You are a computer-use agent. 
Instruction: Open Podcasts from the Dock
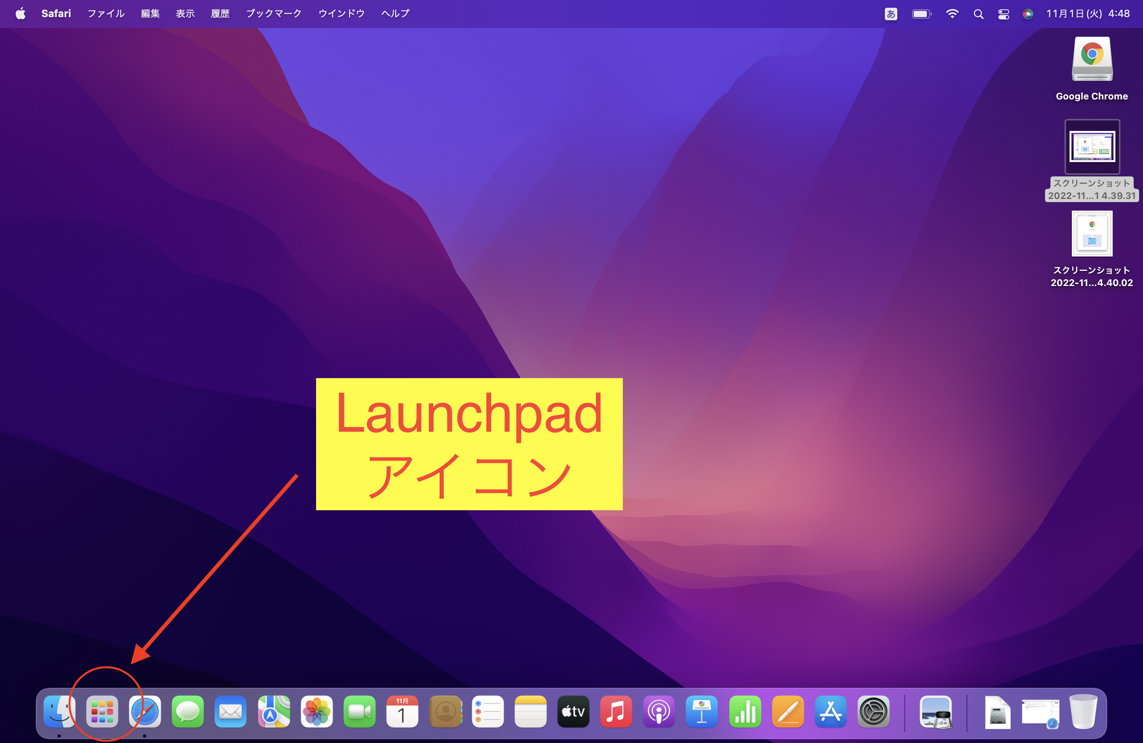click(659, 711)
